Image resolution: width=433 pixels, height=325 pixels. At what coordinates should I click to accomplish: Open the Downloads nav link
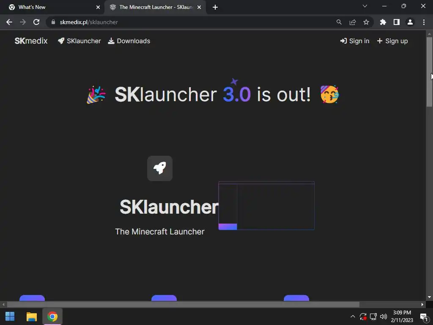[x=129, y=41]
